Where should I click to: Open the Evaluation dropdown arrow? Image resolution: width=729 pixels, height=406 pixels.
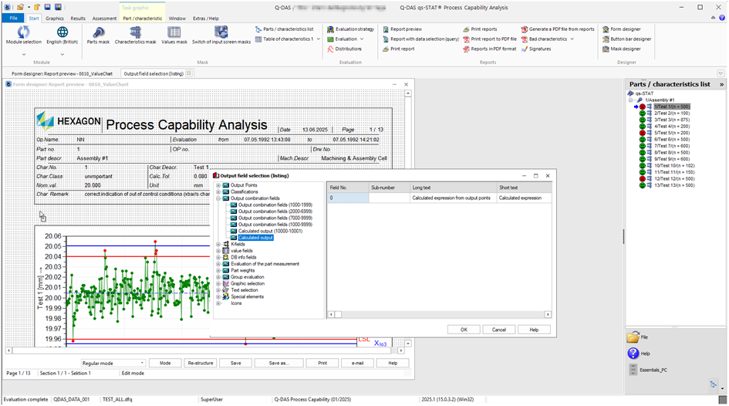pos(361,39)
